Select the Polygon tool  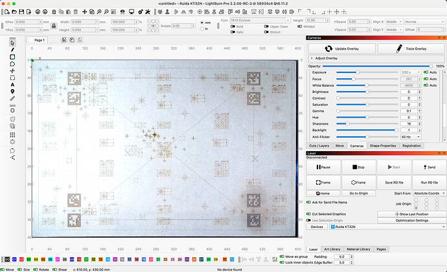[12, 64]
